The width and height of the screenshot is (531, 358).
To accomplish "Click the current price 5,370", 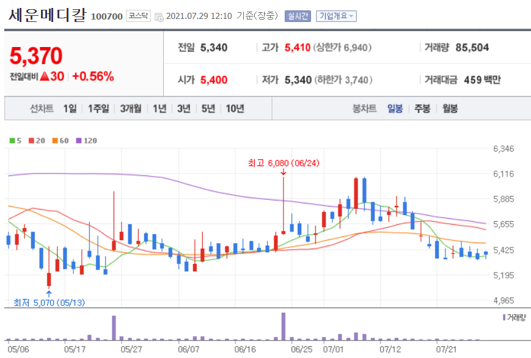I will pos(36,56).
